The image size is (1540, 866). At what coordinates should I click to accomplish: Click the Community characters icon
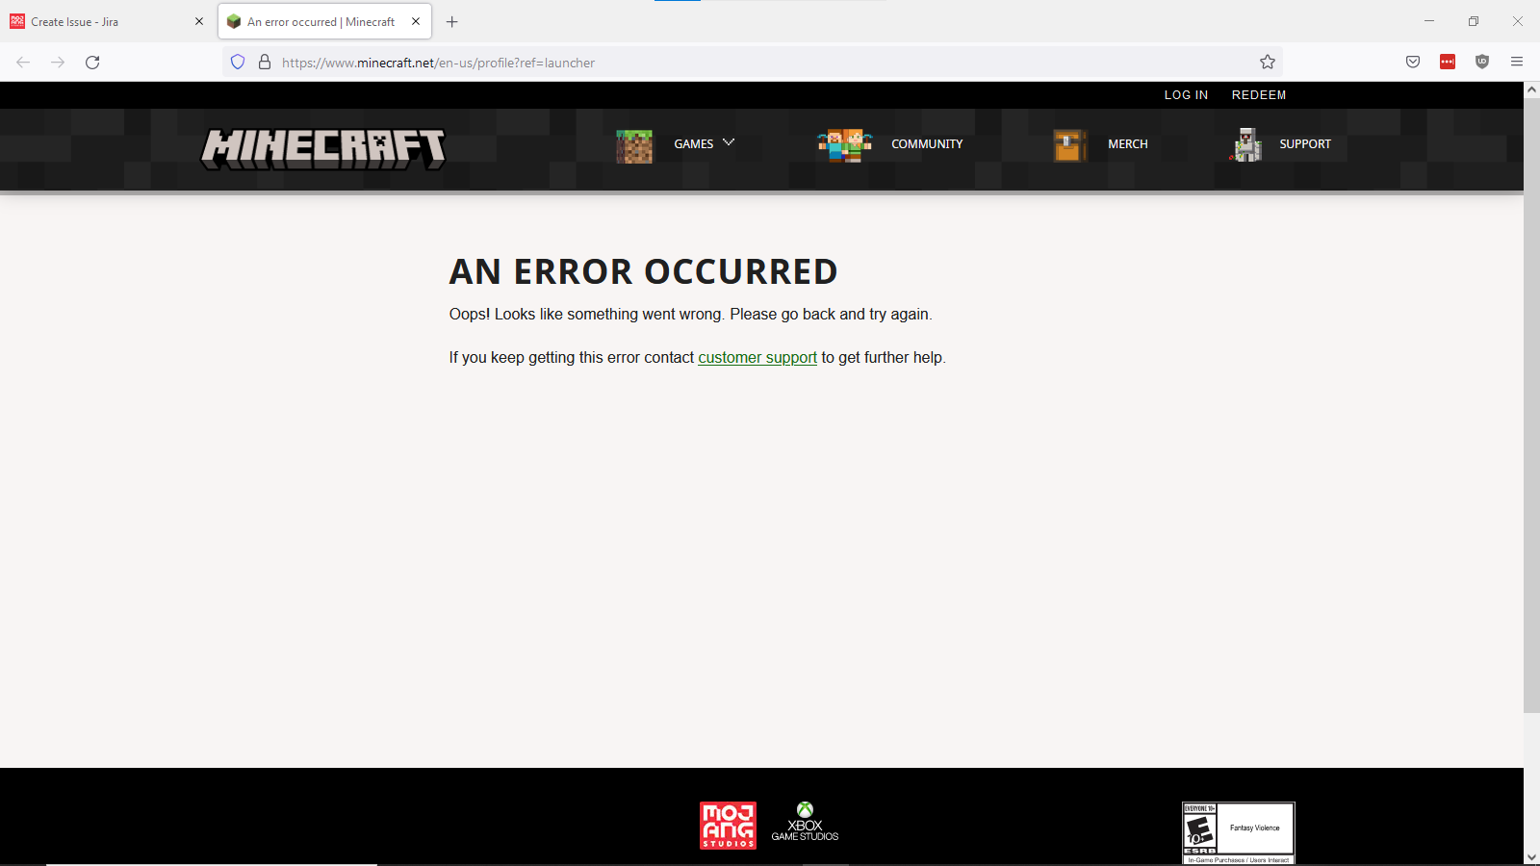pos(845,145)
